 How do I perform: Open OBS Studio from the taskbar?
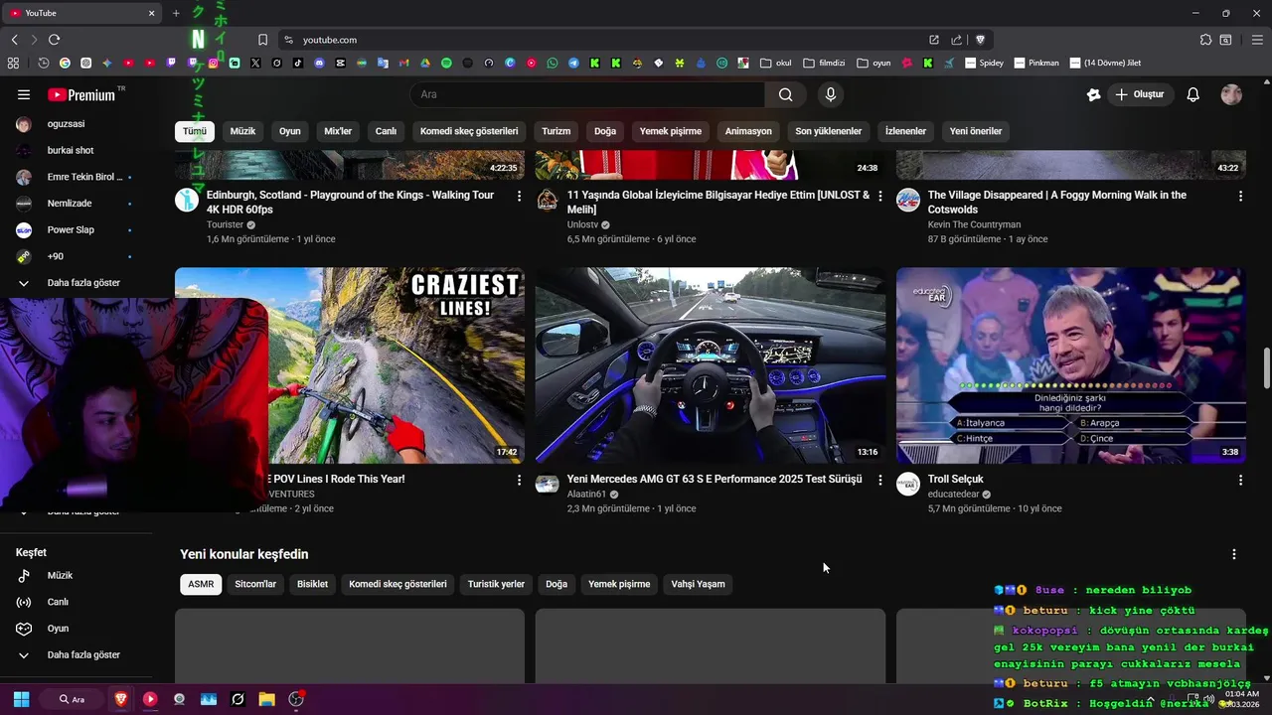295,699
